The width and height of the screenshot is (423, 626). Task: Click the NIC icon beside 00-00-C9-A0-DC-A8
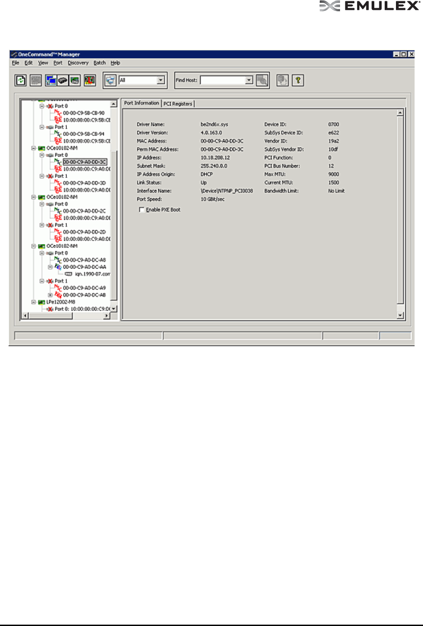(x=58, y=260)
